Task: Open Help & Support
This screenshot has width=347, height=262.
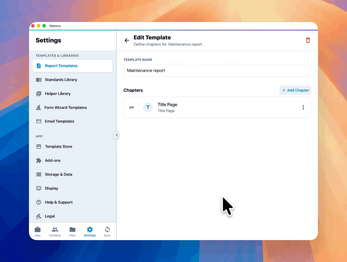Action: coord(72,202)
